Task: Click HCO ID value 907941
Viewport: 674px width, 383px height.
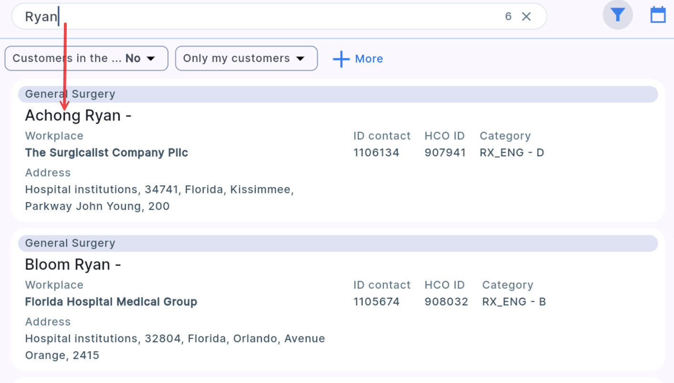Action: (x=445, y=153)
